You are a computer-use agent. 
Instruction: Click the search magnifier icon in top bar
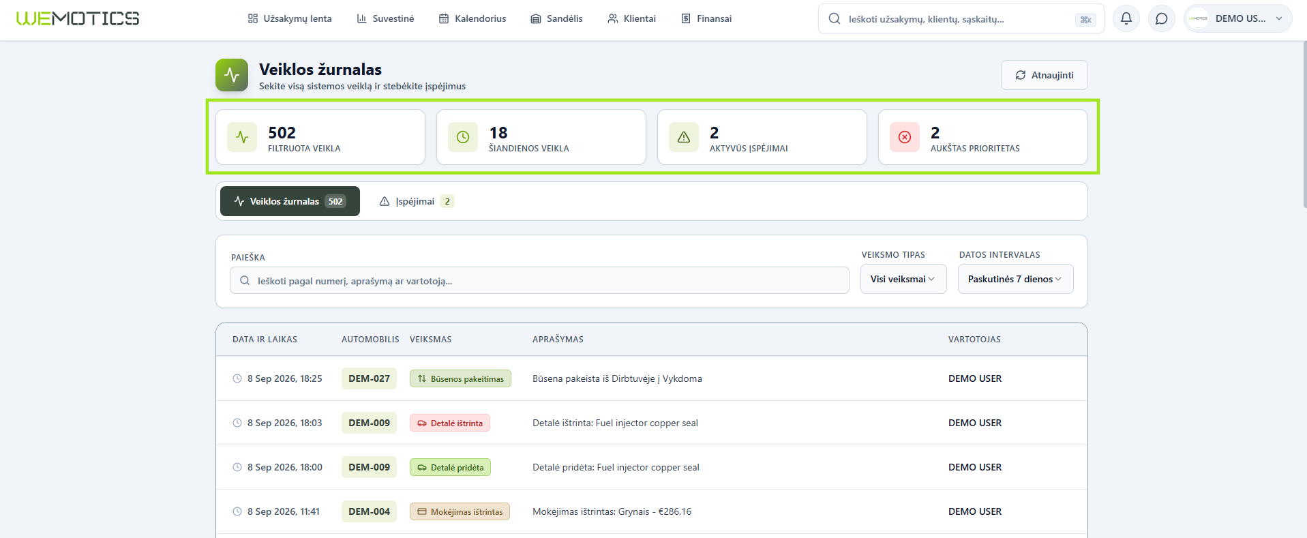[835, 19]
